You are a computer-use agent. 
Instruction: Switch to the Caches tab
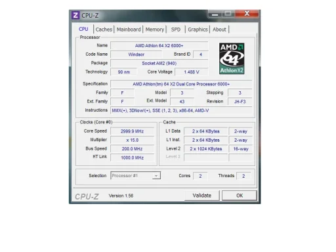[104, 30]
